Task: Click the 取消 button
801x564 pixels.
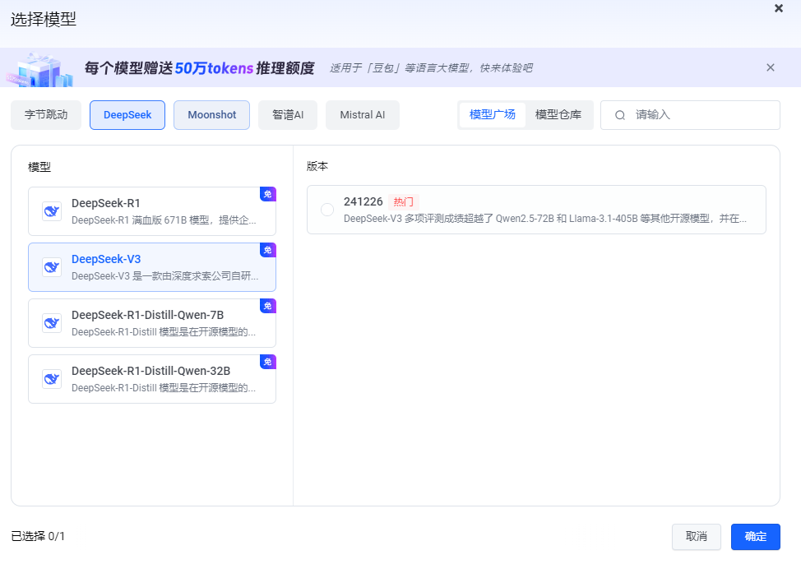Action: pyautogui.click(x=697, y=536)
